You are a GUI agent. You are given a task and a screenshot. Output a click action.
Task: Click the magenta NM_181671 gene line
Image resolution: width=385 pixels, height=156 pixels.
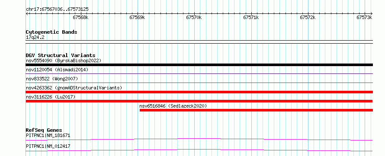coord(199,139)
